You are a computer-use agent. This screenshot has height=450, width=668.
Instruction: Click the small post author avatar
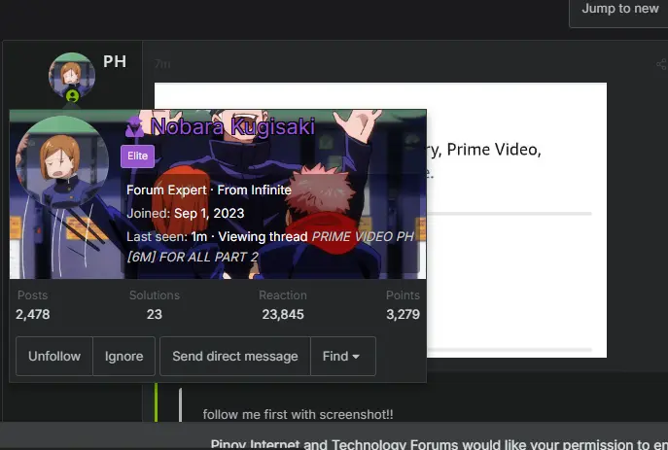click(72, 77)
